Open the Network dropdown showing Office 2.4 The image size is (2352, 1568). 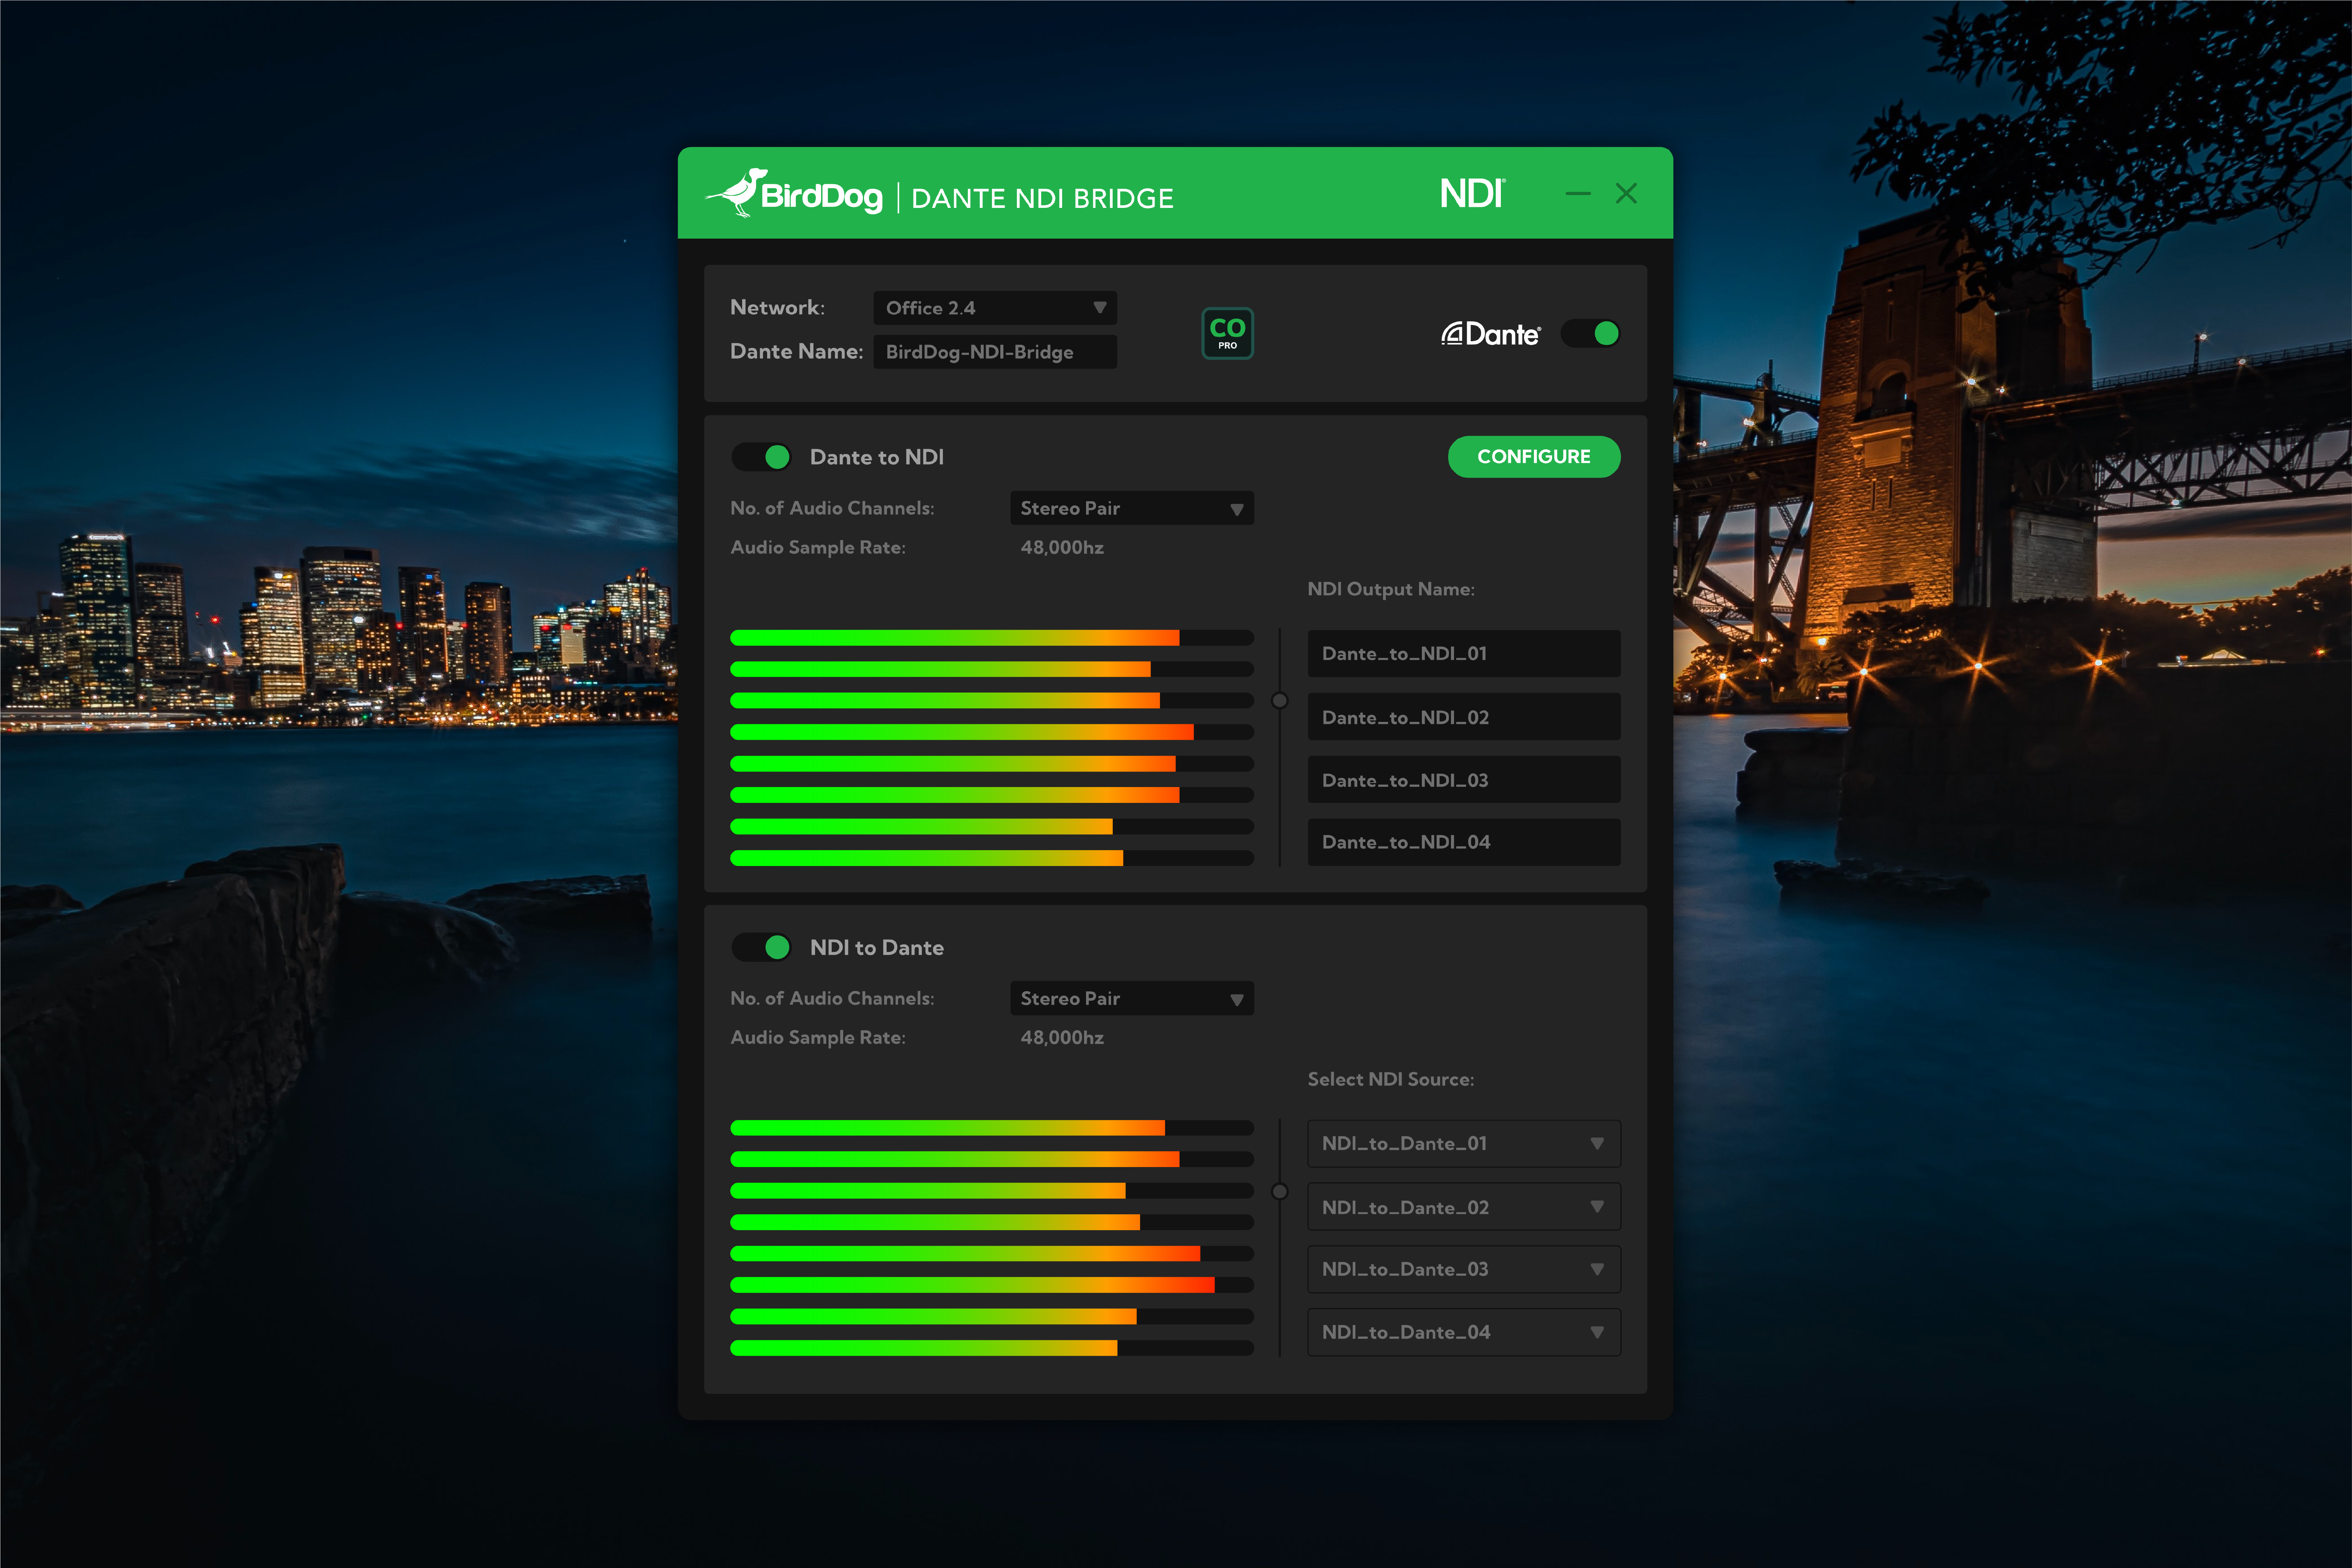[x=995, y=308]
